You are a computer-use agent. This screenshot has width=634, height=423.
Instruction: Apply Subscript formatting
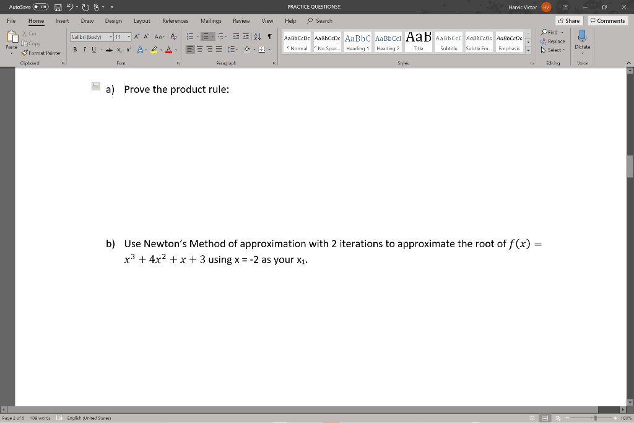(x=119, y=49)
